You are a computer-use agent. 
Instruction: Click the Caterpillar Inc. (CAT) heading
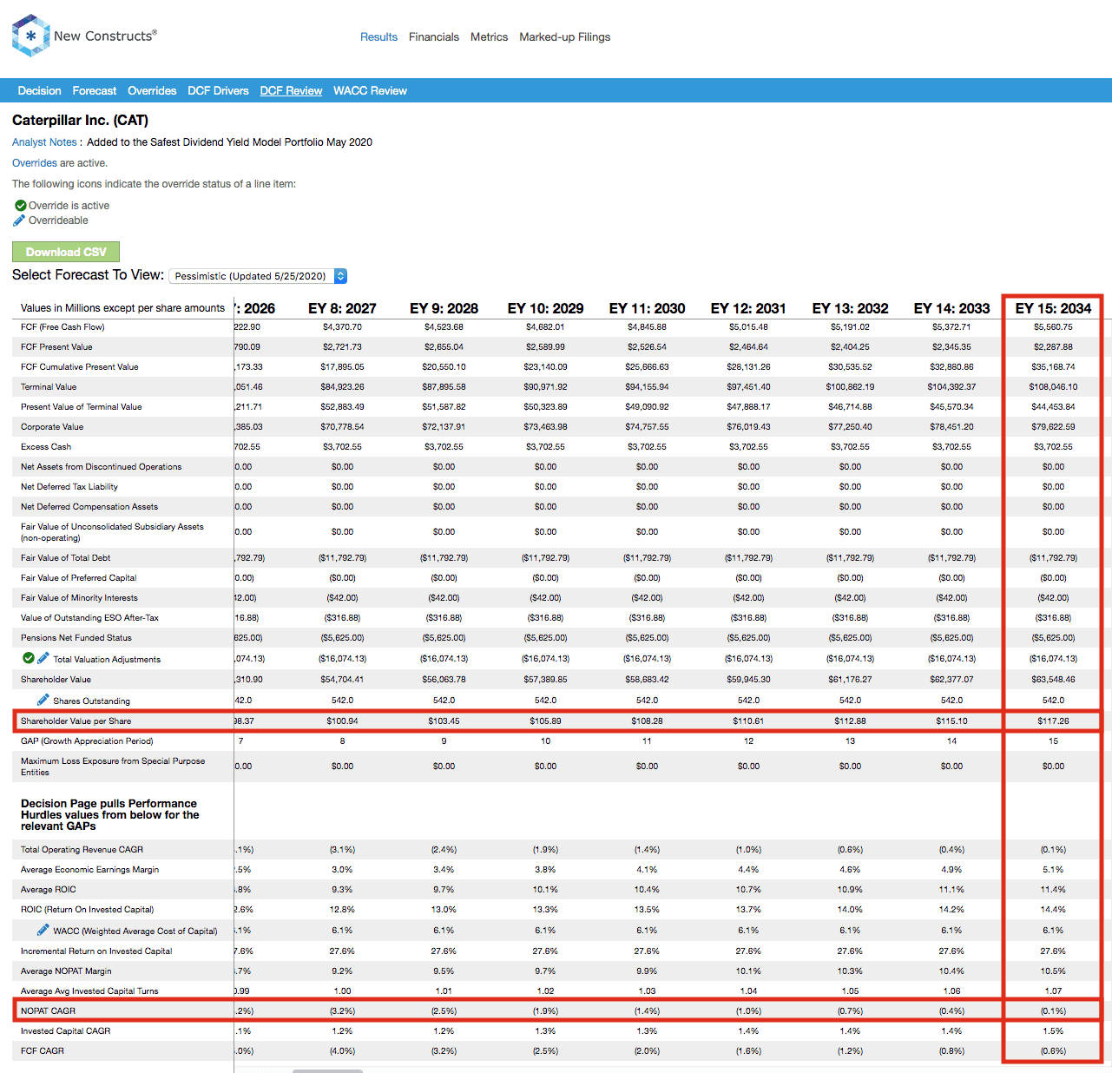pos(80,120)
